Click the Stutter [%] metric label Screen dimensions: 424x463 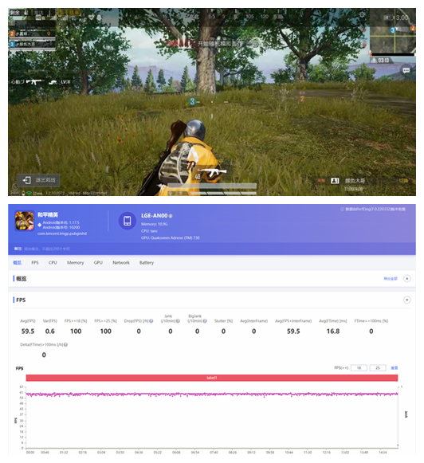point(223,321)
